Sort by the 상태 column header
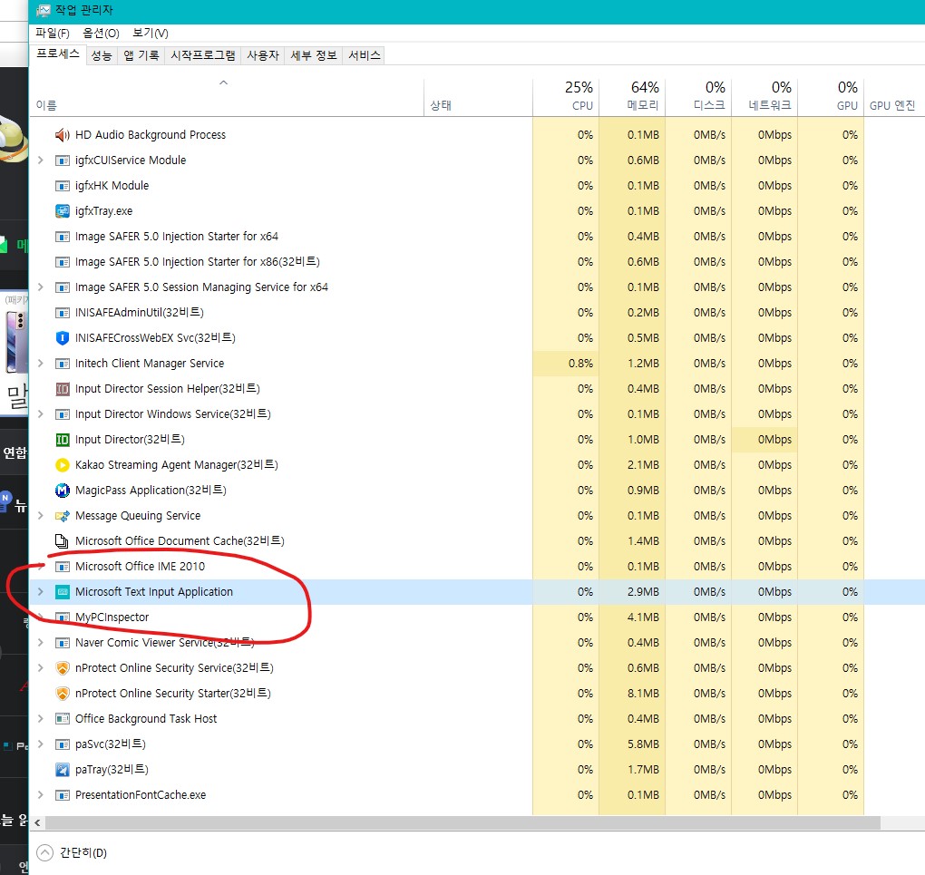Image resolution: width=925 pixels, height=875 pixels. click(478, 97)
